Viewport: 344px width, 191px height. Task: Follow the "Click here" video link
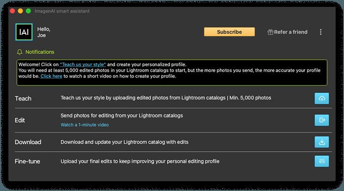(51, 76)
